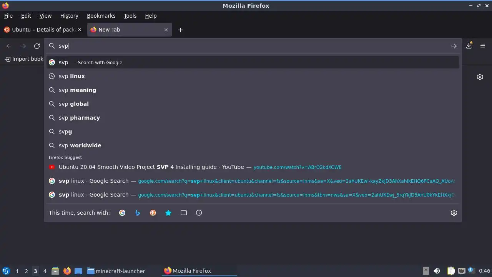The image size is (492, 277).
Task: Switch to virtual desktop 1
Action: click(x=17, y=271)
